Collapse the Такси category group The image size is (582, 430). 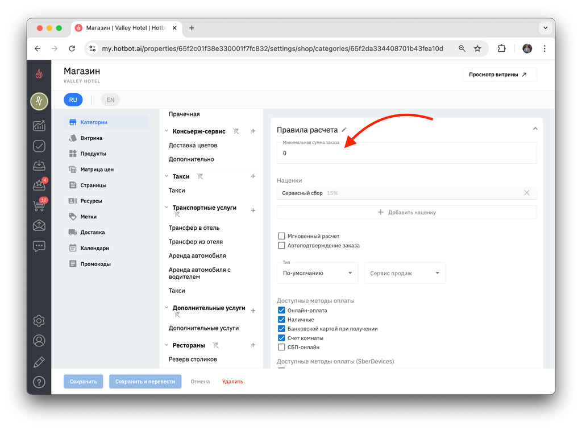coord(167,176)
